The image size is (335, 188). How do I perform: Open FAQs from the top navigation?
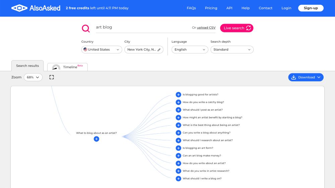(191, 8)
